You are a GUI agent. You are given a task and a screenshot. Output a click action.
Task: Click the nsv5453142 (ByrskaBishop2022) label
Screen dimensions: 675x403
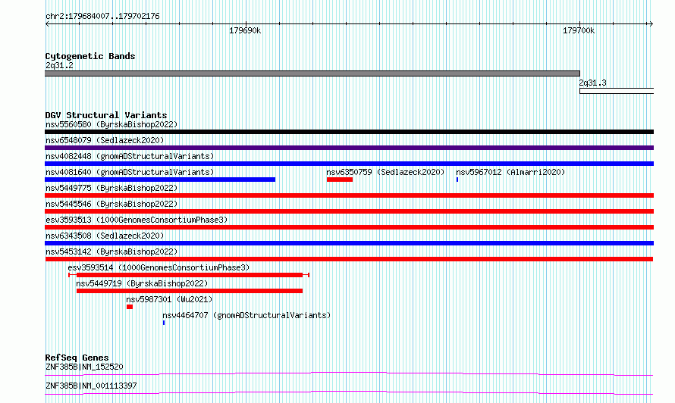111,252
